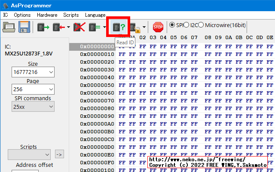
Task: Open the Language menu
Action: 95,15
